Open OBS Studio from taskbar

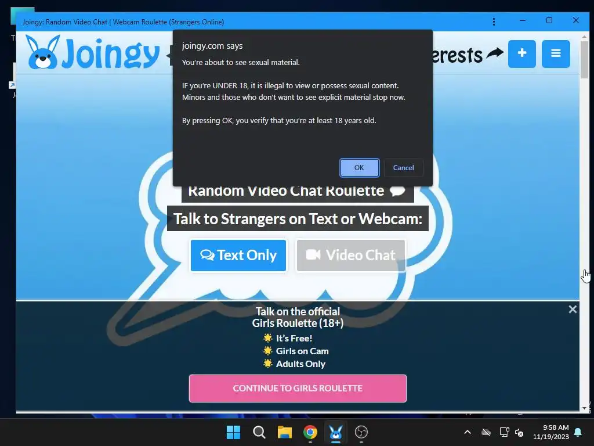[361, 432]
